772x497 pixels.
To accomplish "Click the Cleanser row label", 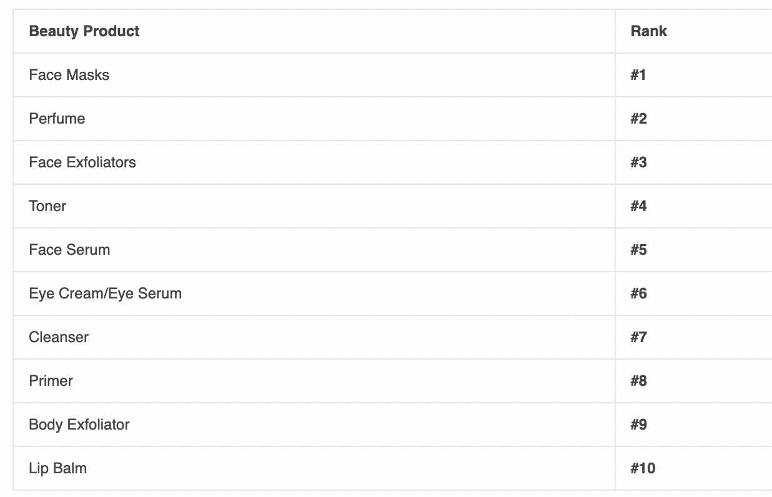I will (x=59, y=337).
